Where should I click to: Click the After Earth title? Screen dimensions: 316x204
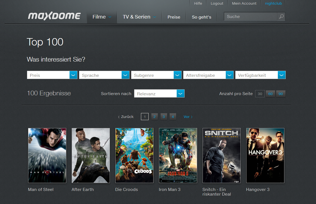83,190
